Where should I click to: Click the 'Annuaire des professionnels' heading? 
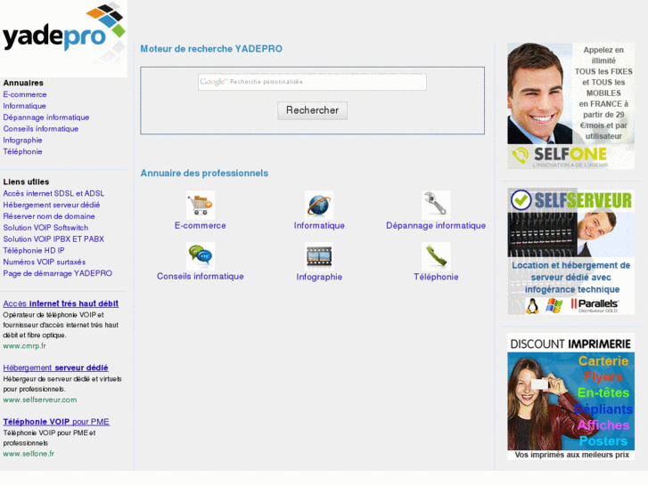[204, 174]
